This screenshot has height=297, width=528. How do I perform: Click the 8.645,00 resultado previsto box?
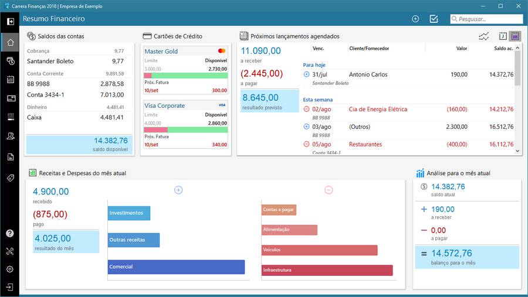269,101
